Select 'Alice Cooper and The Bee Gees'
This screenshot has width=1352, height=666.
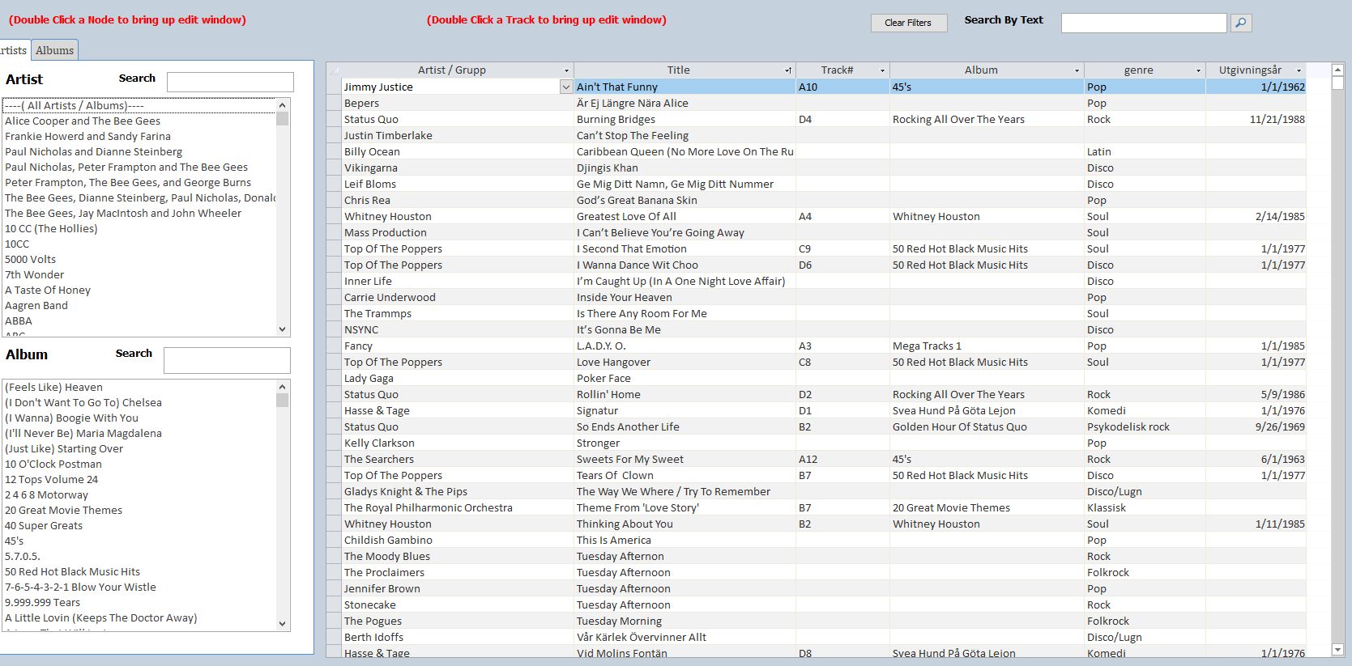pos(139,121)
